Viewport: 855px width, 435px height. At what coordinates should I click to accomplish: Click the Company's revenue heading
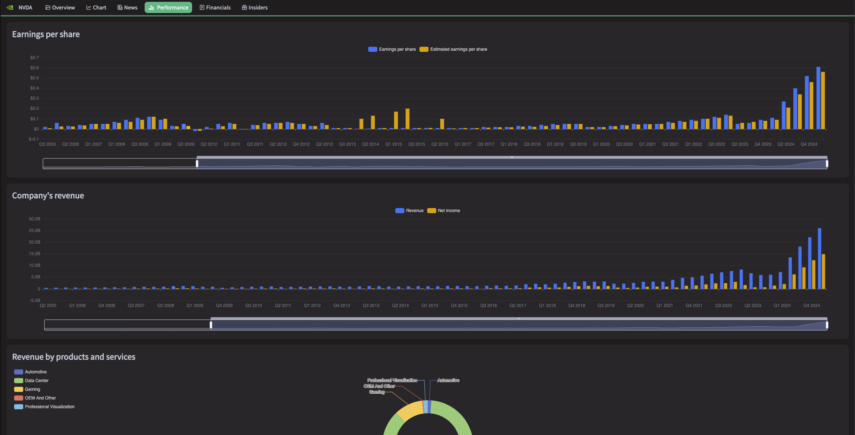coord(48,195)
